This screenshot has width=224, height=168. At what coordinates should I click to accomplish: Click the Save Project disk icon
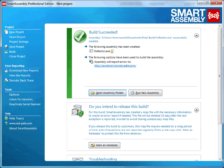[x=7, y=47]
